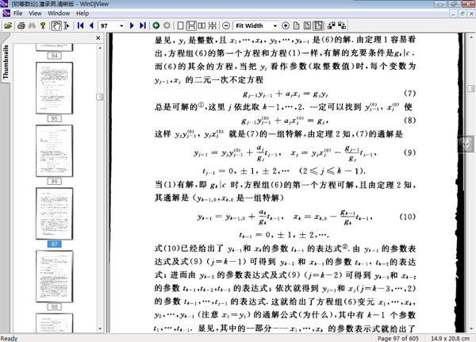
Task: Click the Print icon in the toolbar
Action: [x=21, y=26]
